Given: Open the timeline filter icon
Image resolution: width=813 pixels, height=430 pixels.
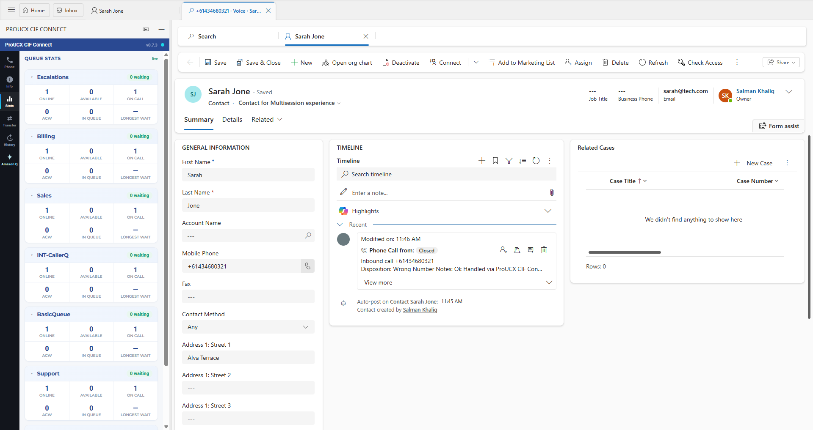Looking at the screenshot, I should pyautogui.click(x=509, y=161).
